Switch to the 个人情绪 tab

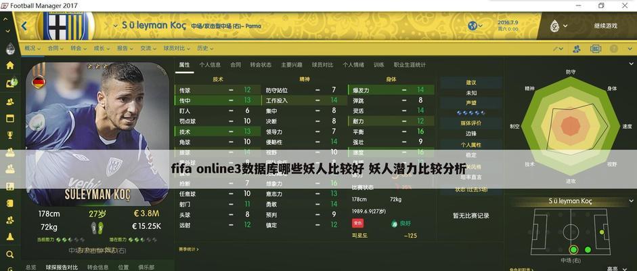click(x=353, y=64)
